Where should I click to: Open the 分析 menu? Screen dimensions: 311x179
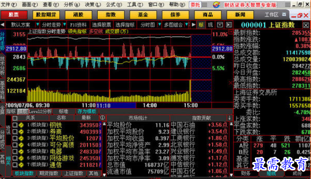pos(72,4)
